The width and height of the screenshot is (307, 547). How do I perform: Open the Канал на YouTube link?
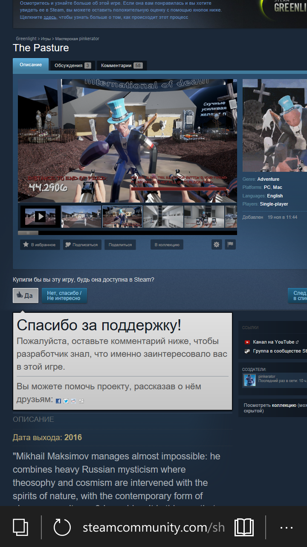pos(273,342)
